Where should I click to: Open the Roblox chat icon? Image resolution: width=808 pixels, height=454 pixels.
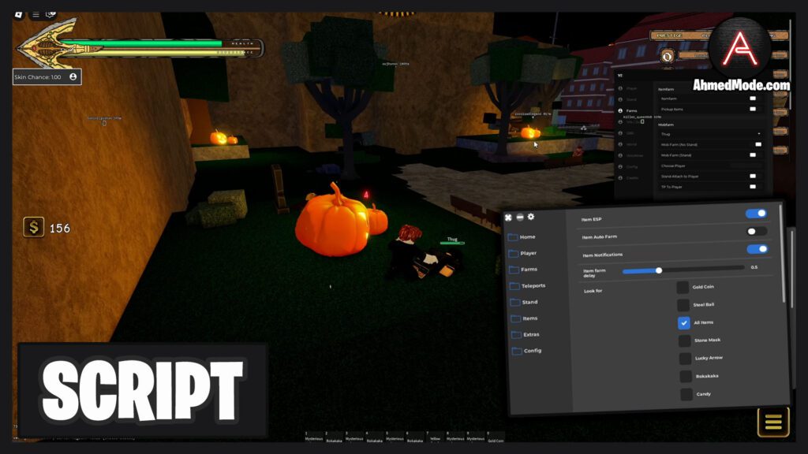[51, 13]
